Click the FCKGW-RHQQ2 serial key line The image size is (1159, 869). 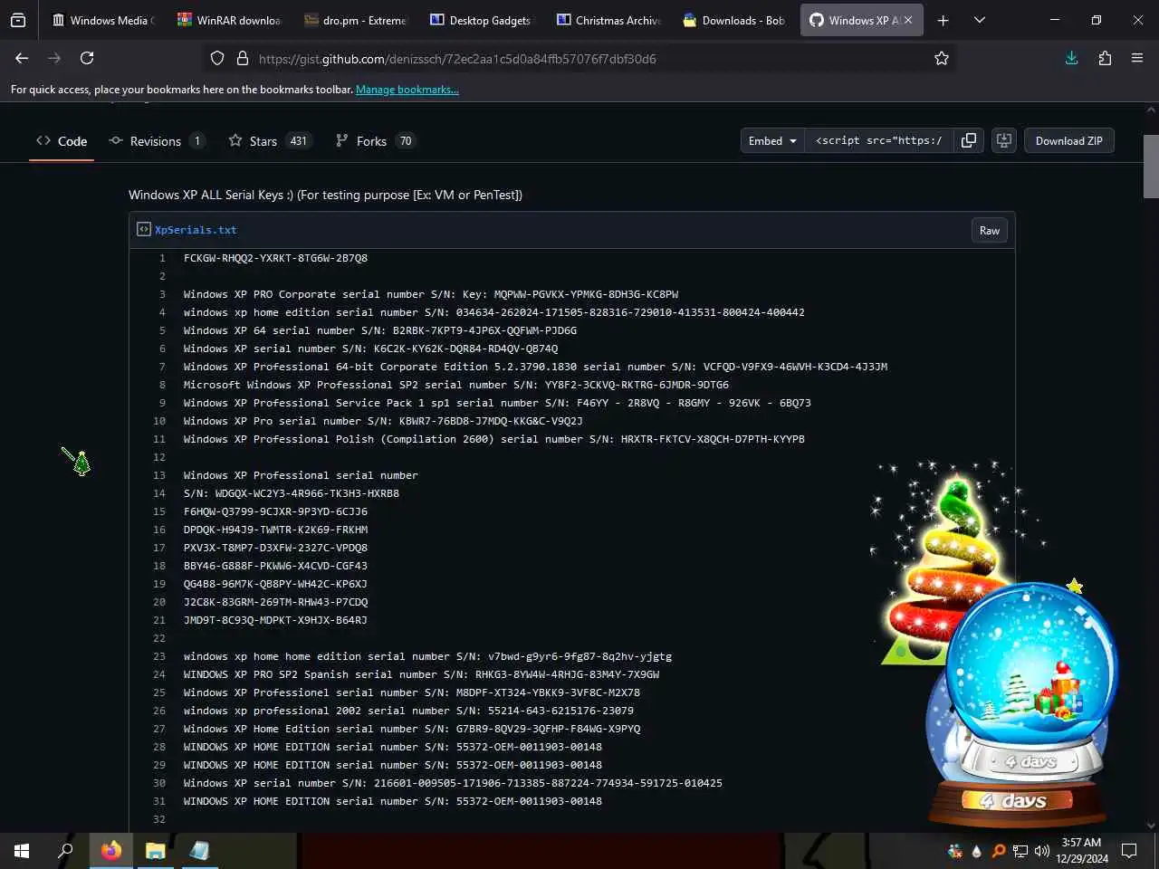(275, 258)
